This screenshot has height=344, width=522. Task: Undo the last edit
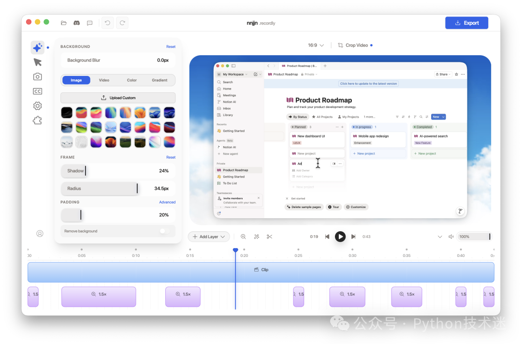[107, 23]
